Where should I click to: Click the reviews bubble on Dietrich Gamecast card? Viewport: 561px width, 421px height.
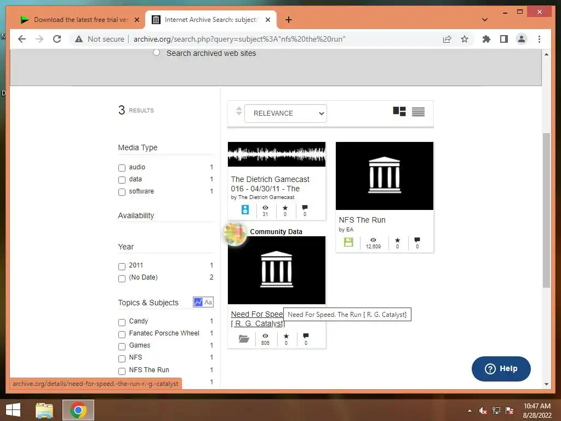[305, 208]
